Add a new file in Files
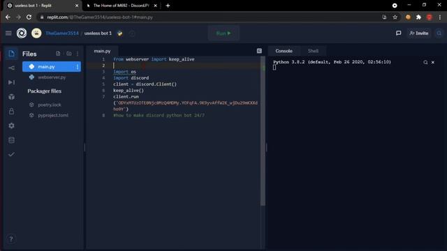The height and width of the screenshot is (251, 447). pos(58,54)
